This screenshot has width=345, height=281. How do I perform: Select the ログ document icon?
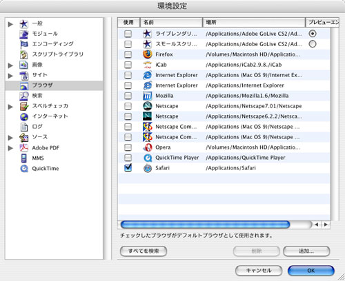click(x=23, y=127)
